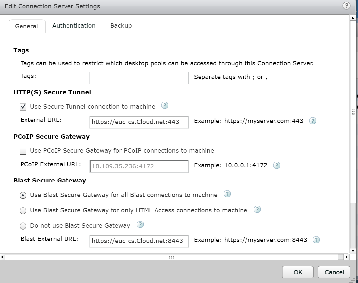Click the down arrow on the vertical scrollbar
The width and height of the screenshot is (358, 283).
pos(353,251)
